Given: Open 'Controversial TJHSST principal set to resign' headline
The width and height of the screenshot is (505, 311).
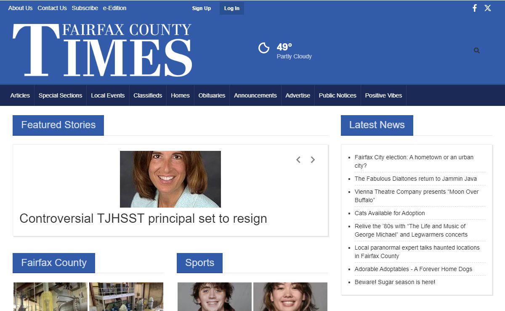Looking at the screenshot, I should [x=143, y=219].
